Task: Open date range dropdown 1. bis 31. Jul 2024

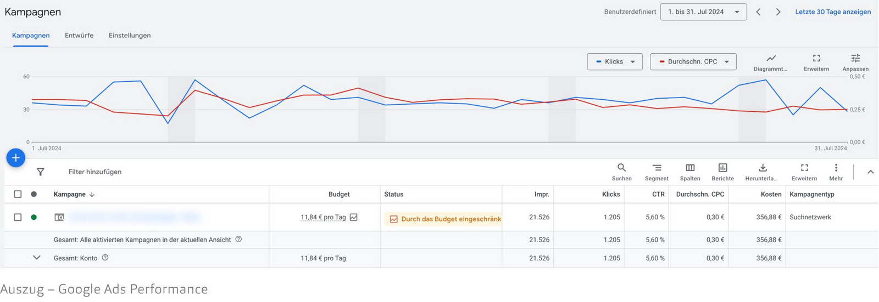Action: 703,12
